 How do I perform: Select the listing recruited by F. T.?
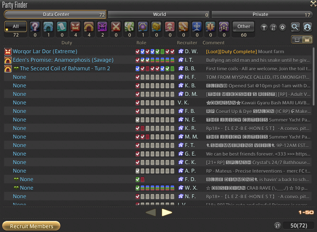pyautogui.click(x=158, y=145)
